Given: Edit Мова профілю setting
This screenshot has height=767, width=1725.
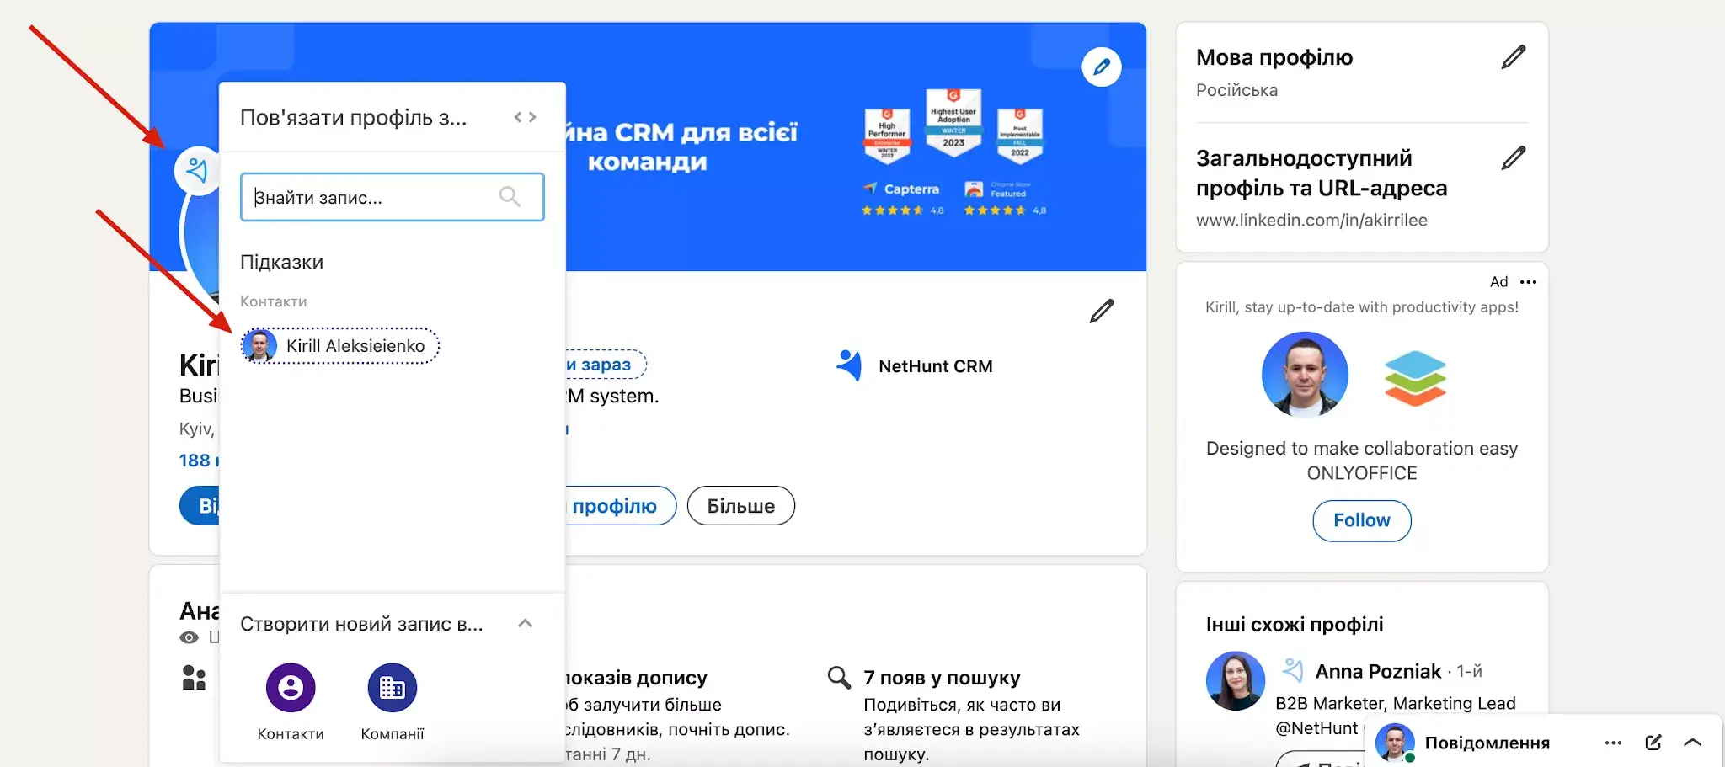Looking at the screenshot, I should [1514, 57].
